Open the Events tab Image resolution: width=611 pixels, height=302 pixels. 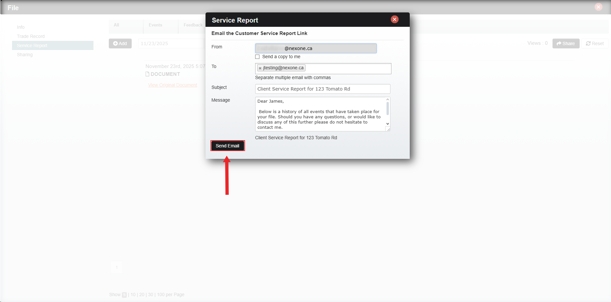[x=155, y=25]
